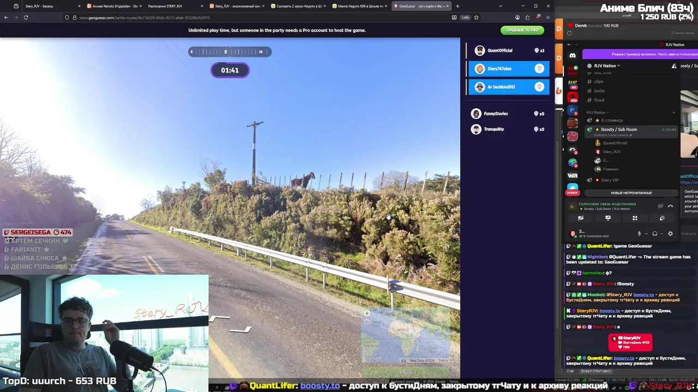Open Discord user settings gear
The width and height of the screenshot is (698, 392).
(x=670, y=234)
